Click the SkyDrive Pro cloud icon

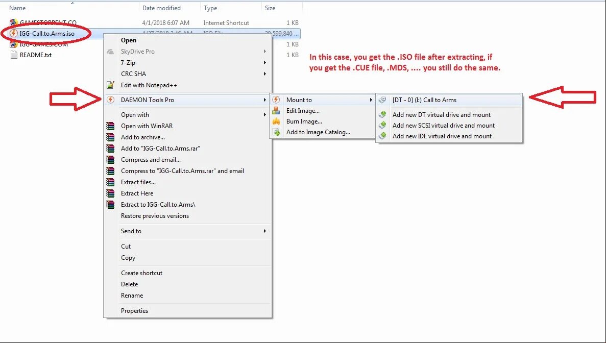(x=110, y=52)
